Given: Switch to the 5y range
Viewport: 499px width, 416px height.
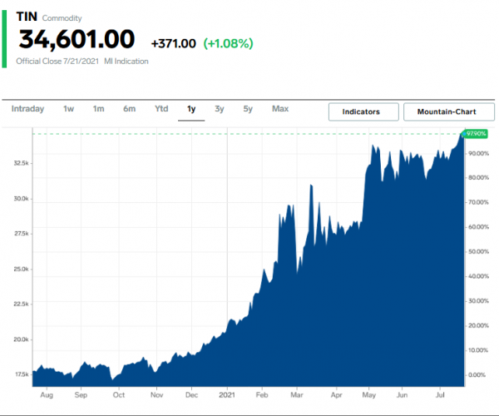Looking at the screenshot, I should click(248, 109).
